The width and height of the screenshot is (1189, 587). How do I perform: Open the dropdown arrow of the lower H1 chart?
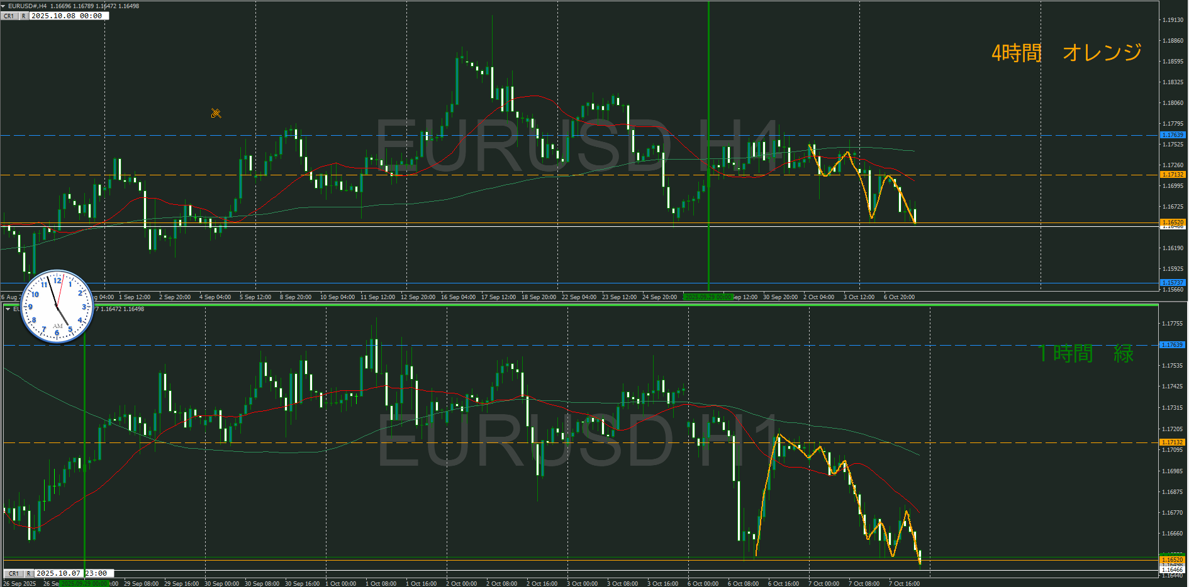8,309
